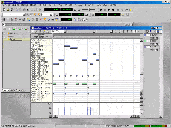Select the [RND] Standard Snare 2 row label

[x=41, y=84]
